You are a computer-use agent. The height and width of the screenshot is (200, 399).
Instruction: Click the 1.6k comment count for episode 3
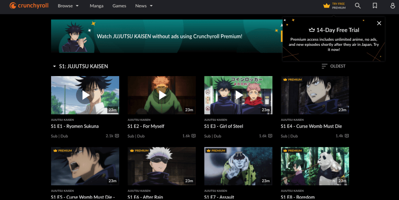263,136
